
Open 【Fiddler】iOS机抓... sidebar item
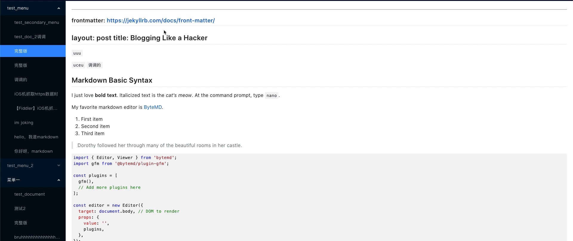pyautogui.click(x=33, y=108)
